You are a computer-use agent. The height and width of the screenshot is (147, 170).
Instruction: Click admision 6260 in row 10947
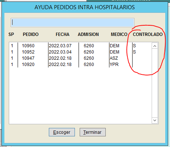[89, 58]
